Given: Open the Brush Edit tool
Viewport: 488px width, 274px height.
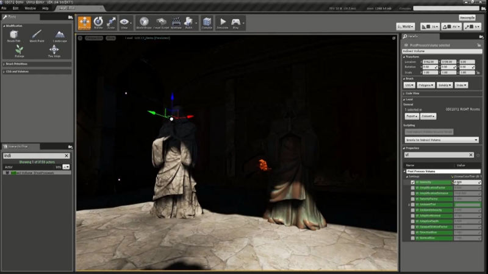Looking at the screenshot, I should (x=13, y=36).
